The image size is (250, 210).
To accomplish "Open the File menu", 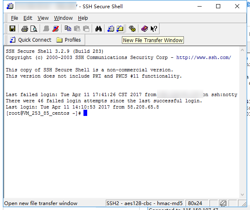I will [x=14, y=18].
